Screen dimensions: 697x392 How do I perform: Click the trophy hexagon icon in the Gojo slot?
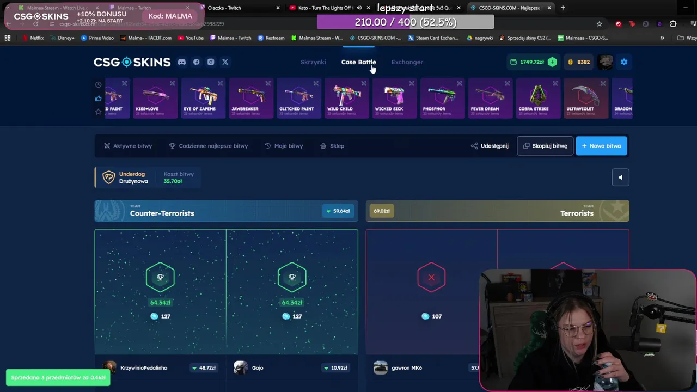coord(292,277)
